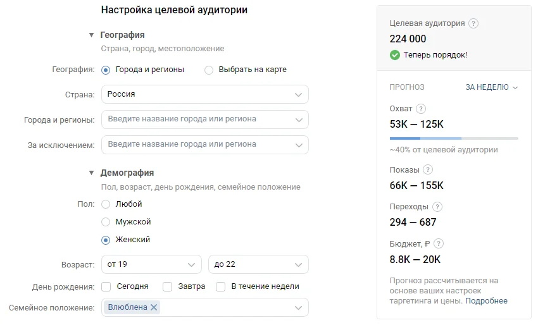The height and width of the screenshot is (325, 538).
Task: Choose Мужской gender option
Action: coord(106,222)
